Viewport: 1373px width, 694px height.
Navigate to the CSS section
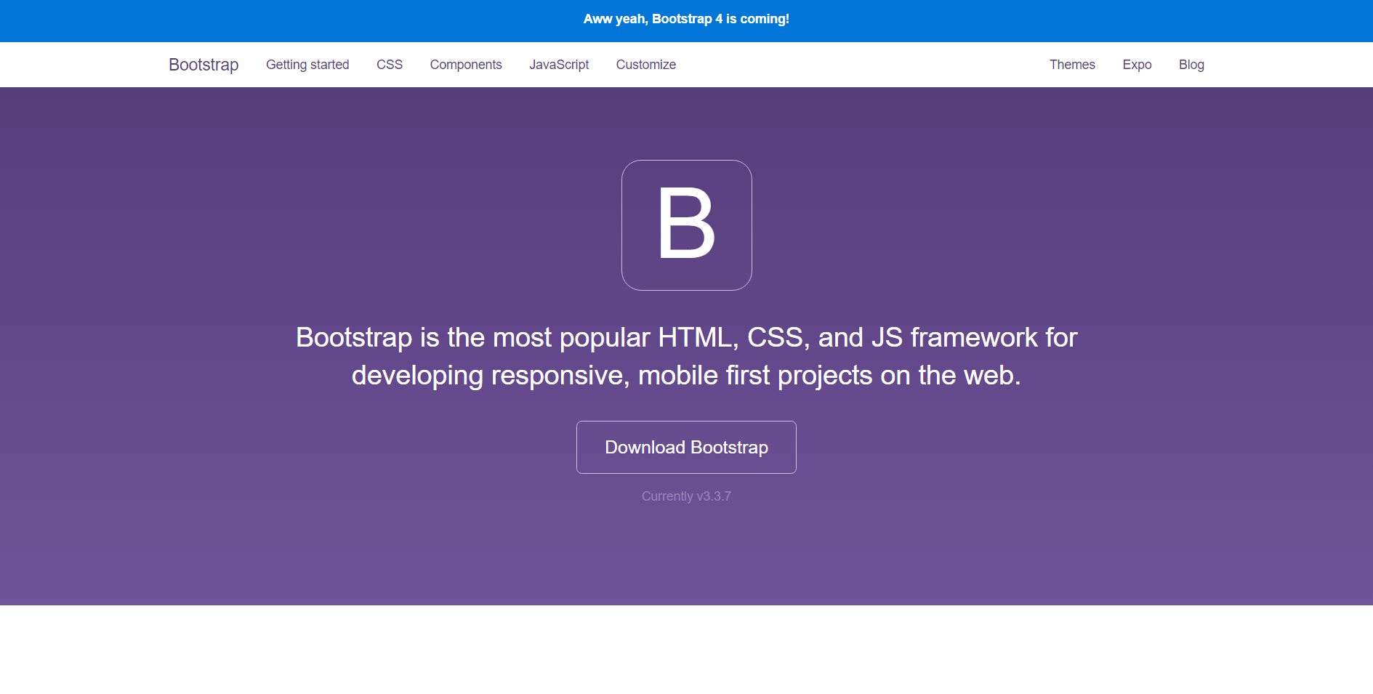[x=390, y=65]
